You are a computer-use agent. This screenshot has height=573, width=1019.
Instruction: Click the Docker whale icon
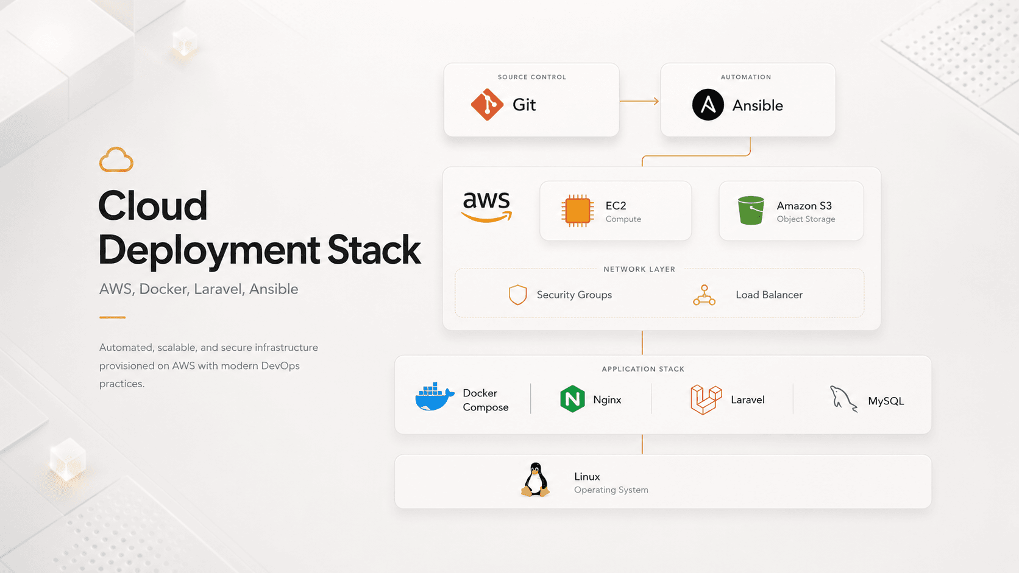pos(435,397)
